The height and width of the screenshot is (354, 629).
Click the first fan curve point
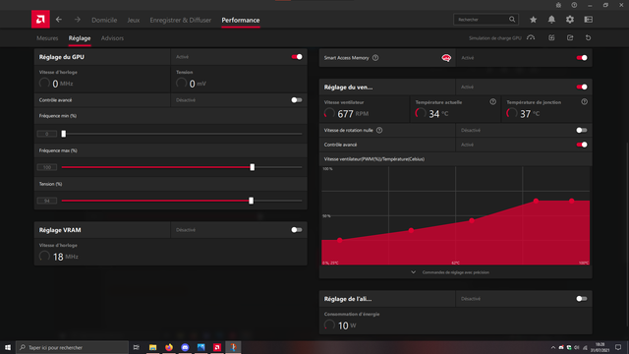340,240
